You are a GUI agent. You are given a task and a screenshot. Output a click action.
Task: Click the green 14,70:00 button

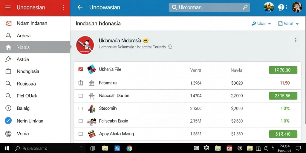click(x=283, y=70)
